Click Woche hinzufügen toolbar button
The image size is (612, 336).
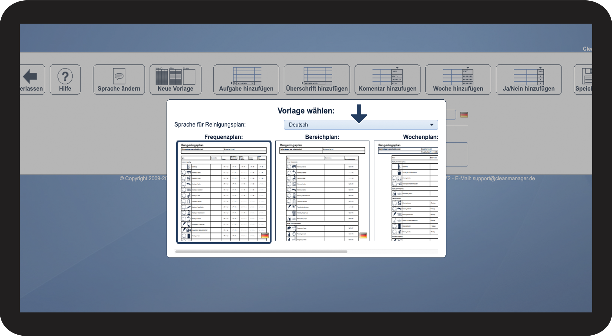458,80
